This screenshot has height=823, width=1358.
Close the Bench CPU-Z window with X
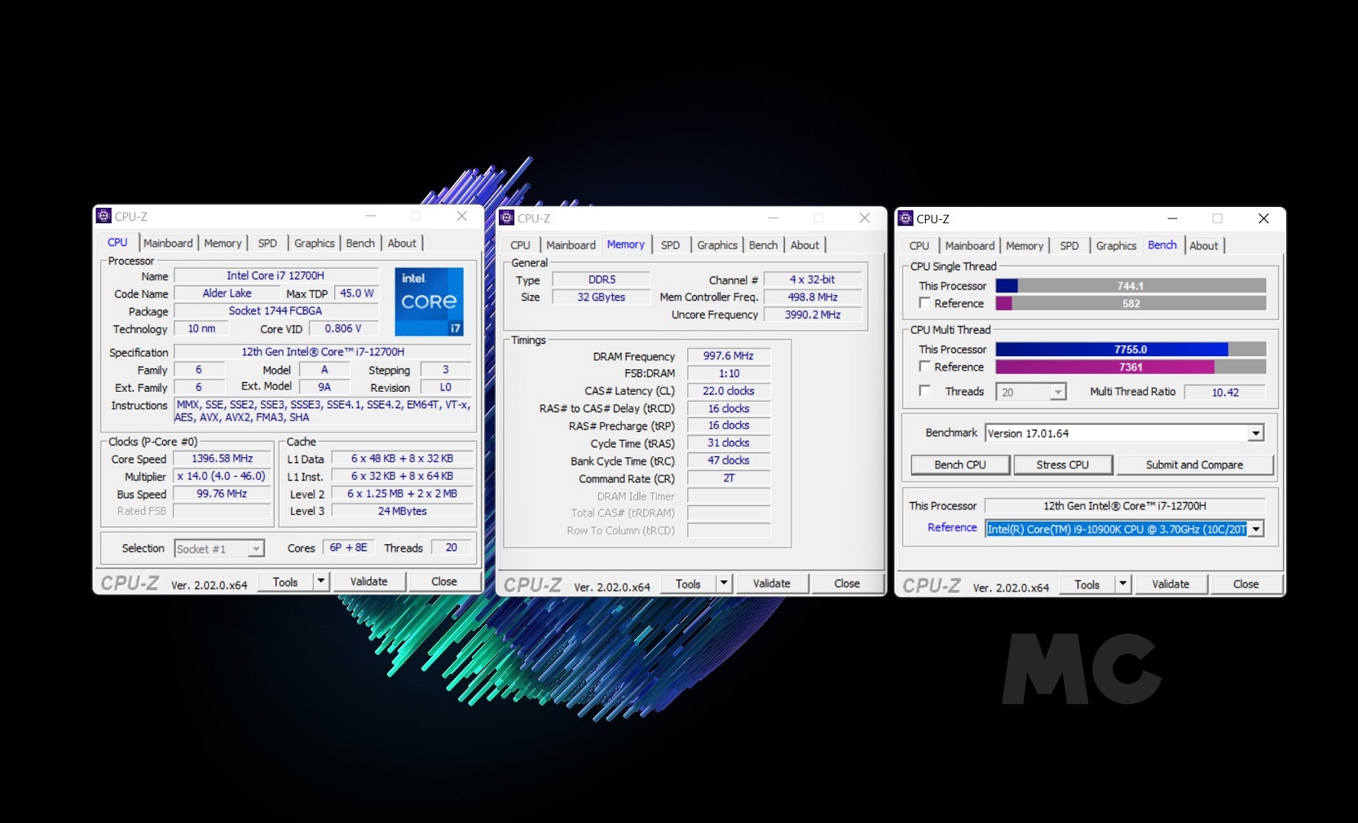coord(1263,218)
